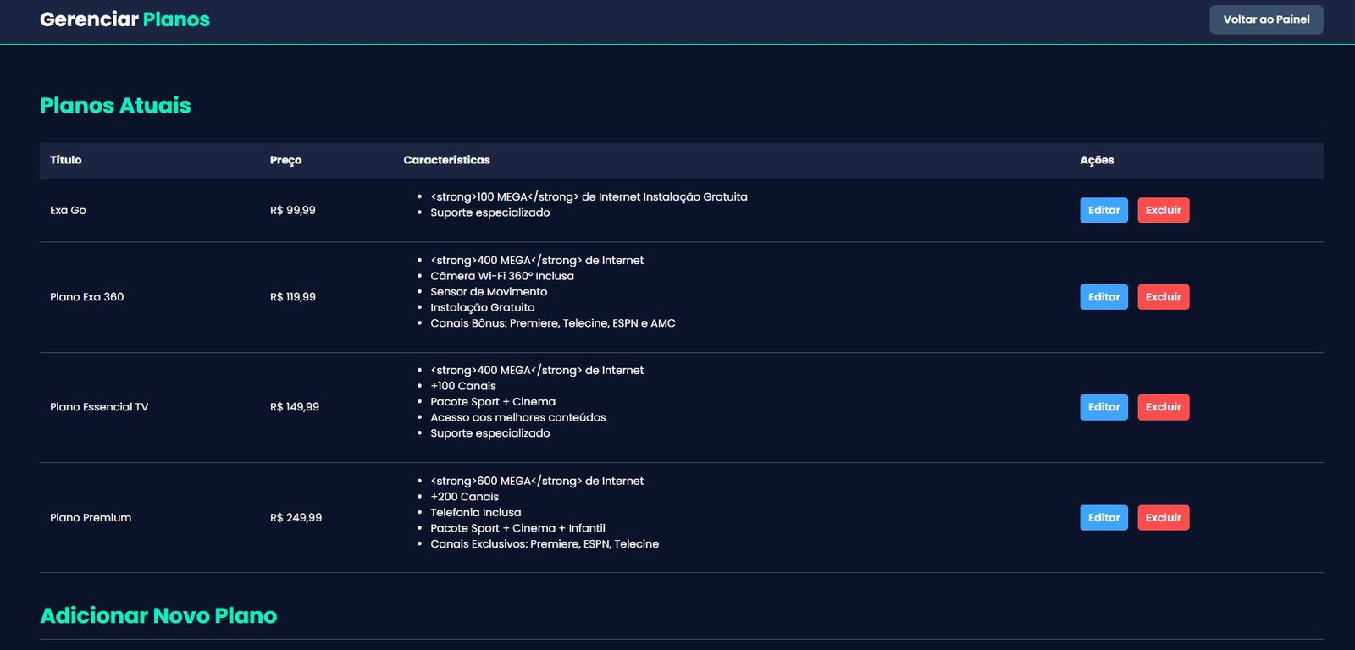Click the Título column header
The height and width of the screenshot is (650, 1355).
(66, 160)
